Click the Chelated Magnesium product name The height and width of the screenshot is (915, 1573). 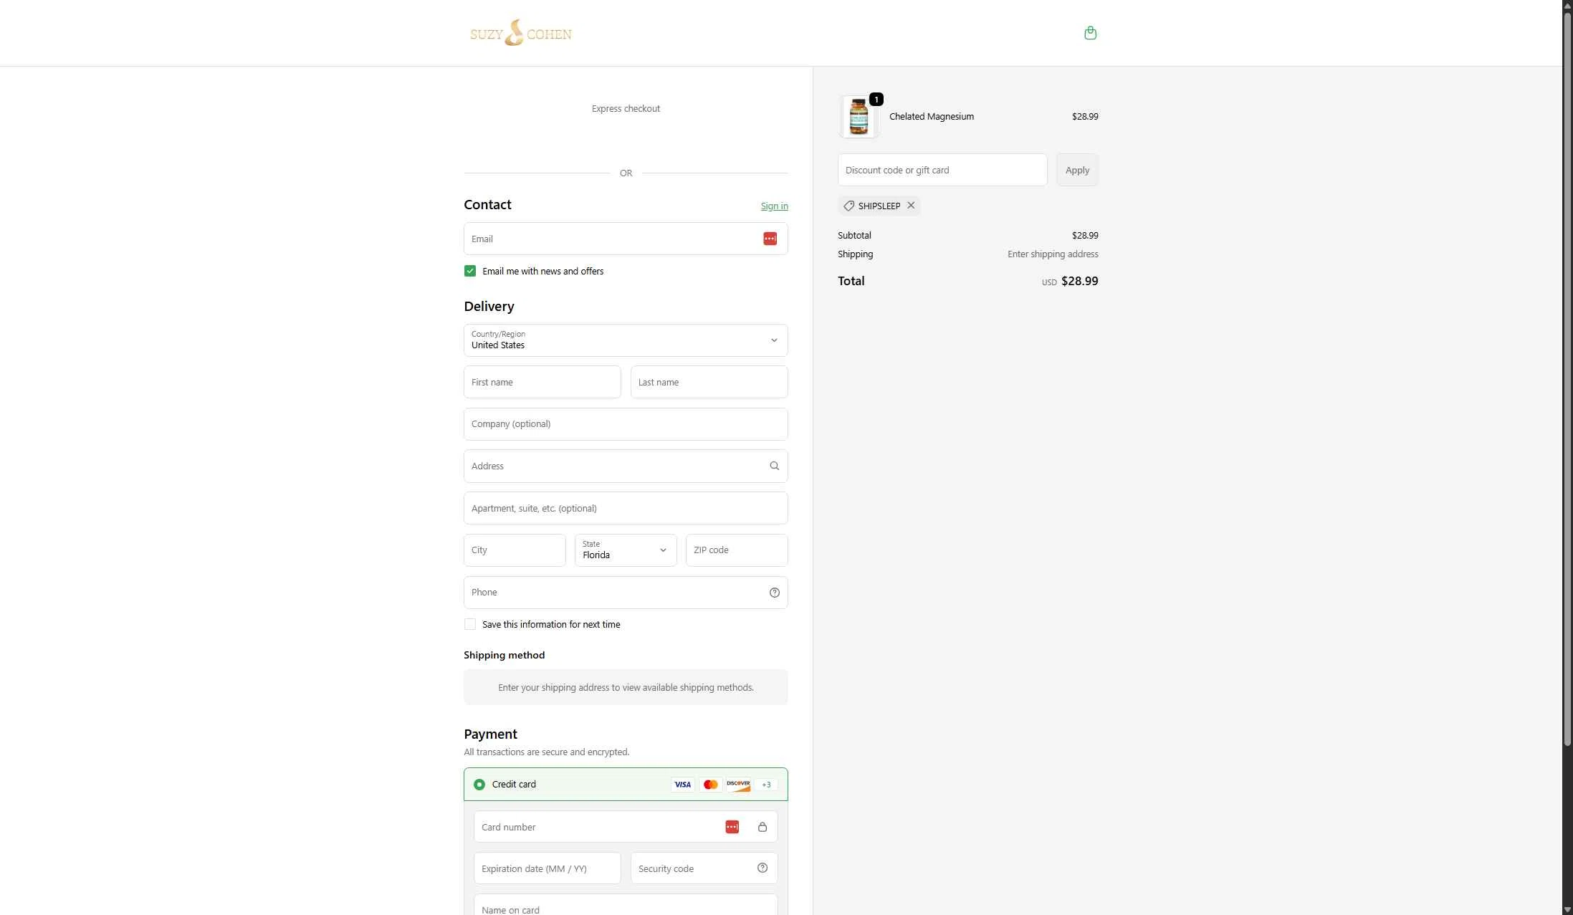tap(931, 116)
